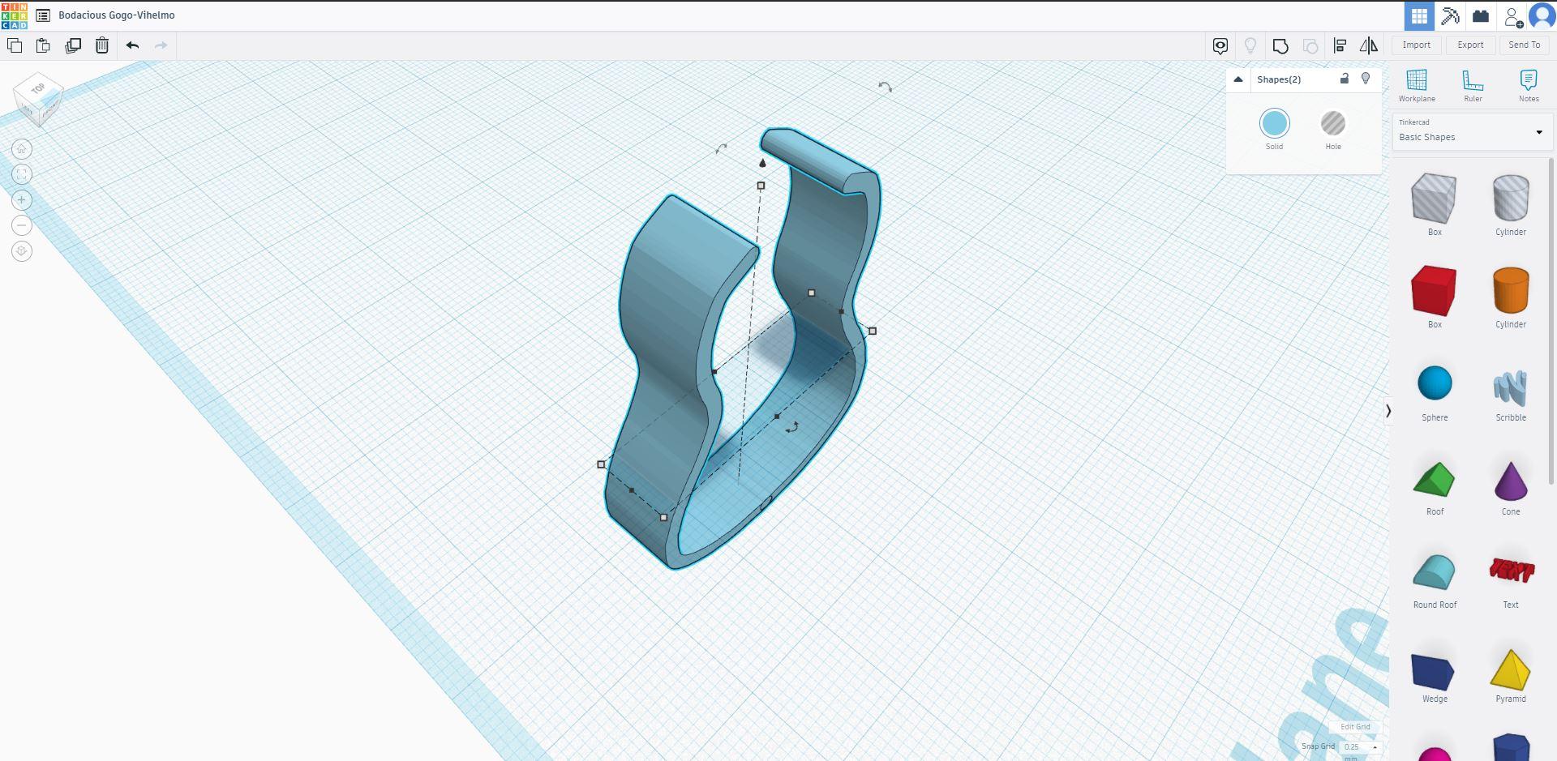Image resolution: width=1557 pixels, height=761 pixels.
Task: Toggle the Show all lightbulb icon
Action: point(1250,46)
